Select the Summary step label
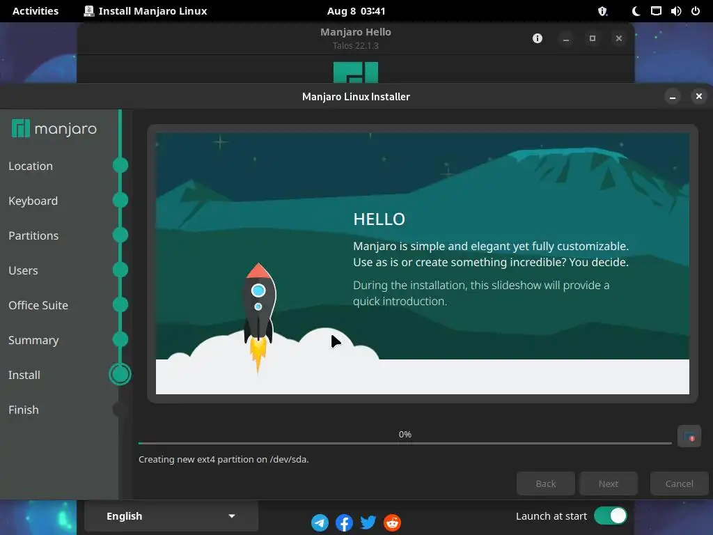Image resolution: width=713 pixels, height=535 pixels. 33,340
